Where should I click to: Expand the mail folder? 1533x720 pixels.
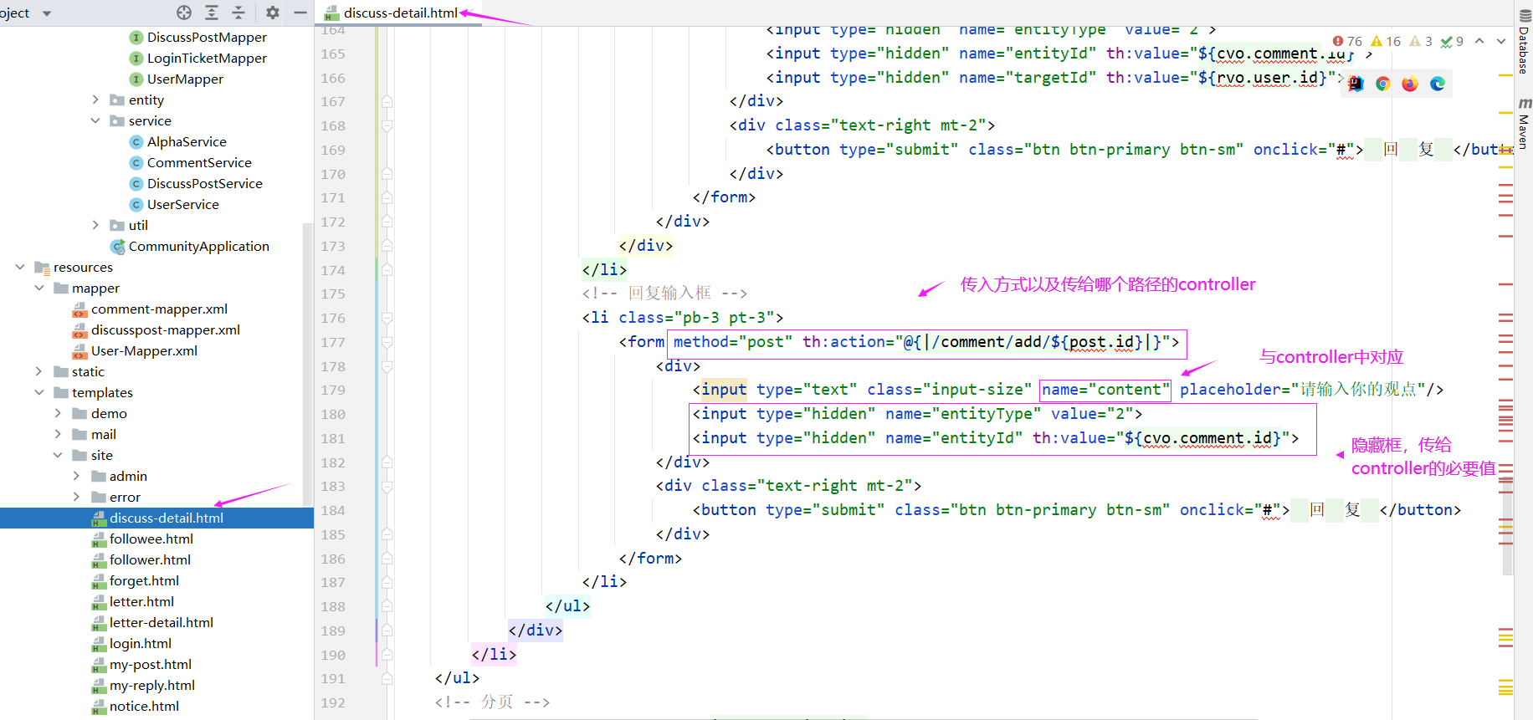(x=58, y=434)
